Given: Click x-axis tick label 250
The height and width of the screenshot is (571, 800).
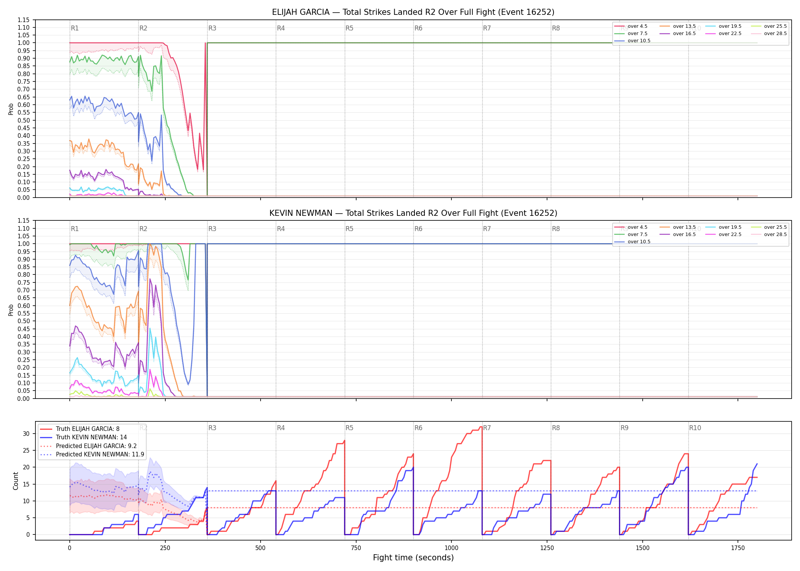Looking at the screenshot, I should (165, 548).
